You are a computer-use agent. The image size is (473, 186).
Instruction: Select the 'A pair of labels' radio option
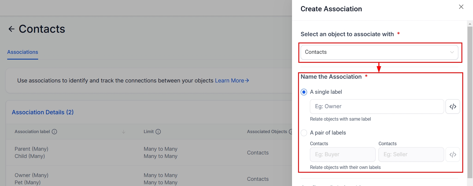pos(304,133)
